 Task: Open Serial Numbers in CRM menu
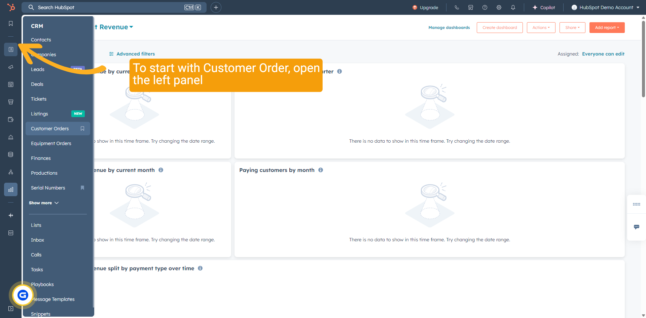(x=48, y=188)
